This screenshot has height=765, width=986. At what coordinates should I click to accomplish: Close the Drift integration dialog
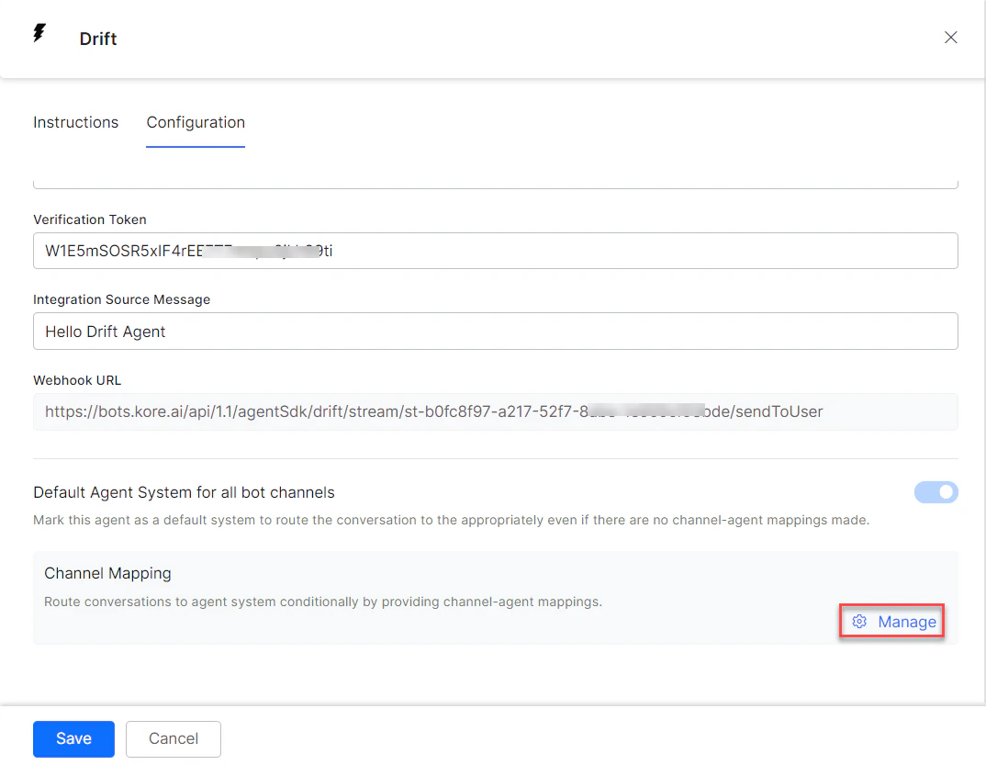[x=950, y=38]
